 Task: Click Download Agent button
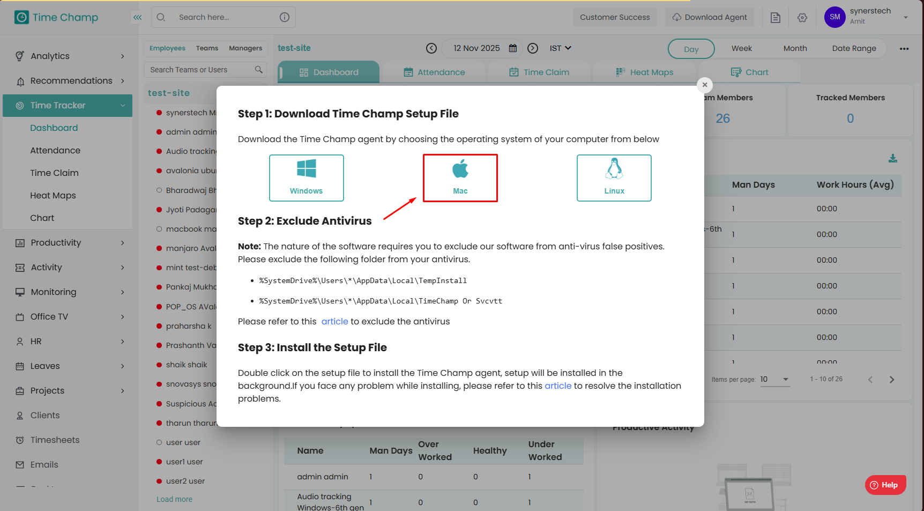[x=710, y=17]
